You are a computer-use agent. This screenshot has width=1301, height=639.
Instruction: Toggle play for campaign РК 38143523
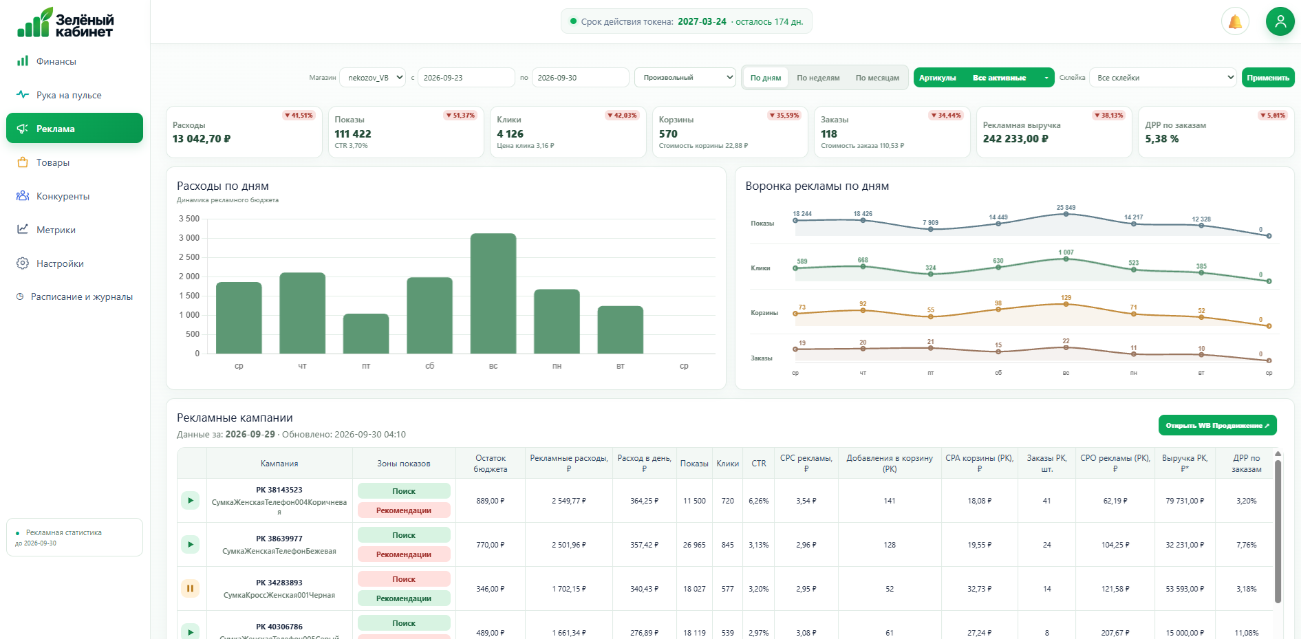pos(191,500)
